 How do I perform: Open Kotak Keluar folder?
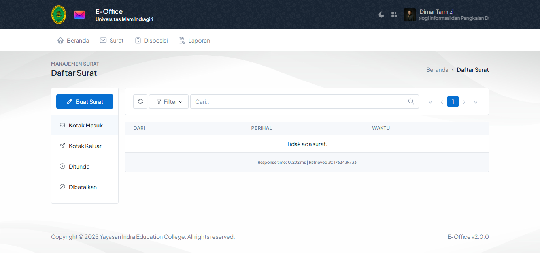point(85,146)
